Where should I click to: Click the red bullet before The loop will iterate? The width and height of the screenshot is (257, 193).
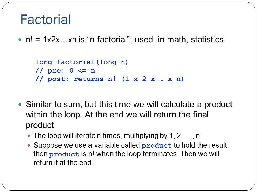point(29,136)
